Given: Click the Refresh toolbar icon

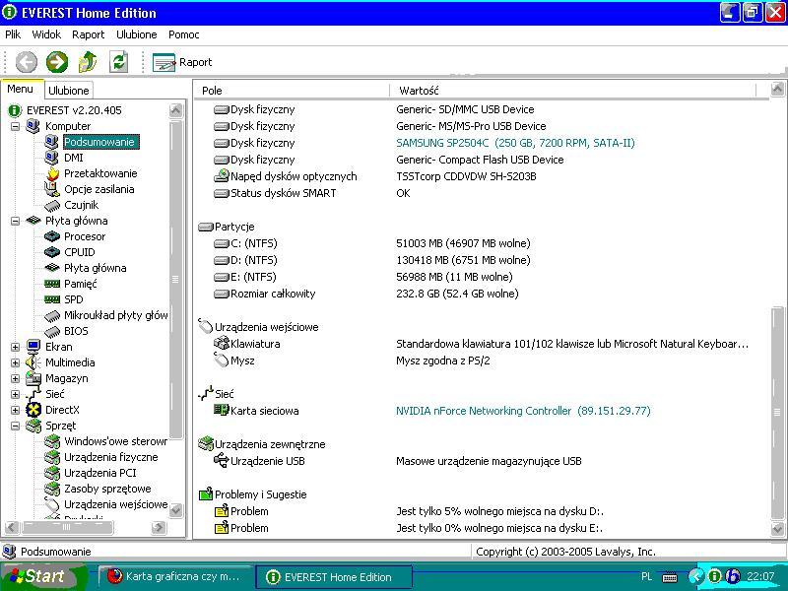Looking at the screenshot, I should (x=118, y=62).
